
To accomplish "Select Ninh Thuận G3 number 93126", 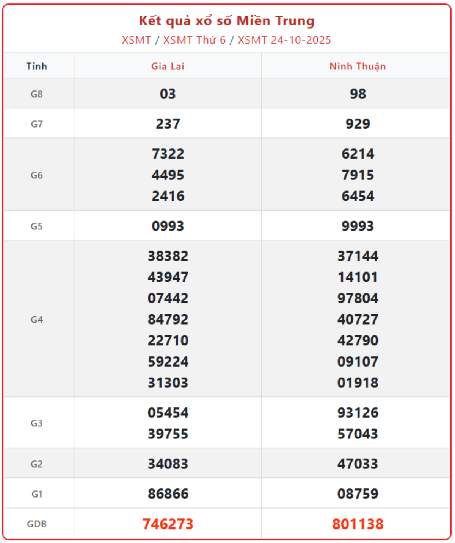I will 358,413.
